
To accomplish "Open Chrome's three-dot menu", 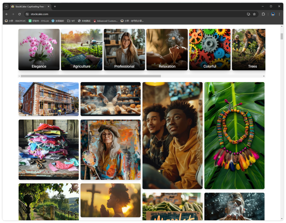I will click(x=279, y=14).
